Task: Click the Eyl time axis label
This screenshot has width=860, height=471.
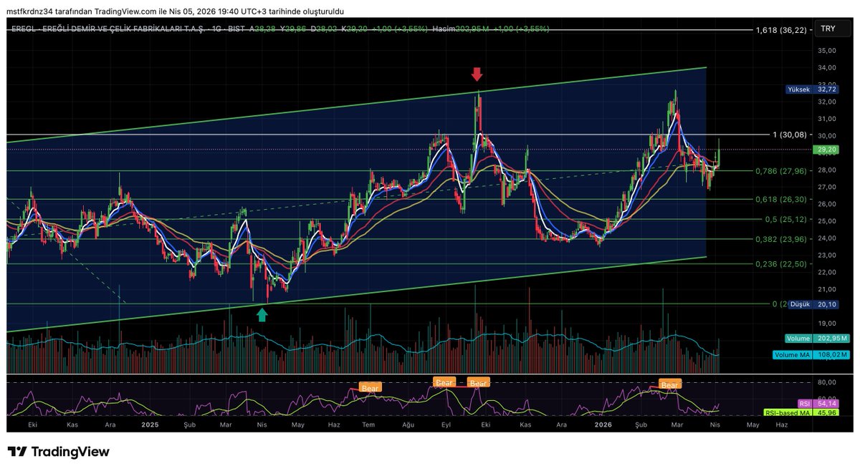Action: coord(446,424)
